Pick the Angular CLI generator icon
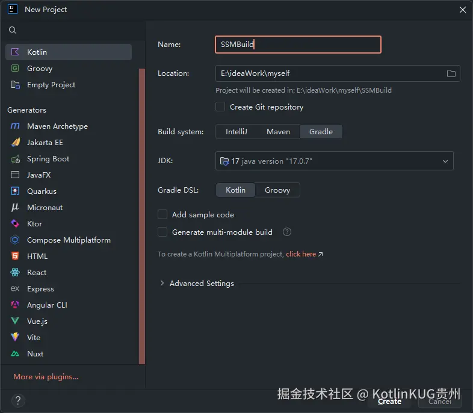Viewport: 473px width, 413px height. pos(15,305)
